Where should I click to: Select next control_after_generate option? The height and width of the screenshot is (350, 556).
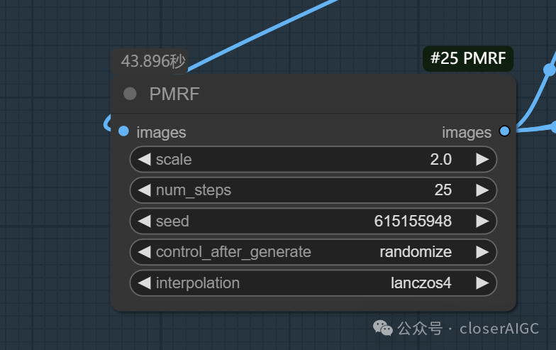pos(482,252)
